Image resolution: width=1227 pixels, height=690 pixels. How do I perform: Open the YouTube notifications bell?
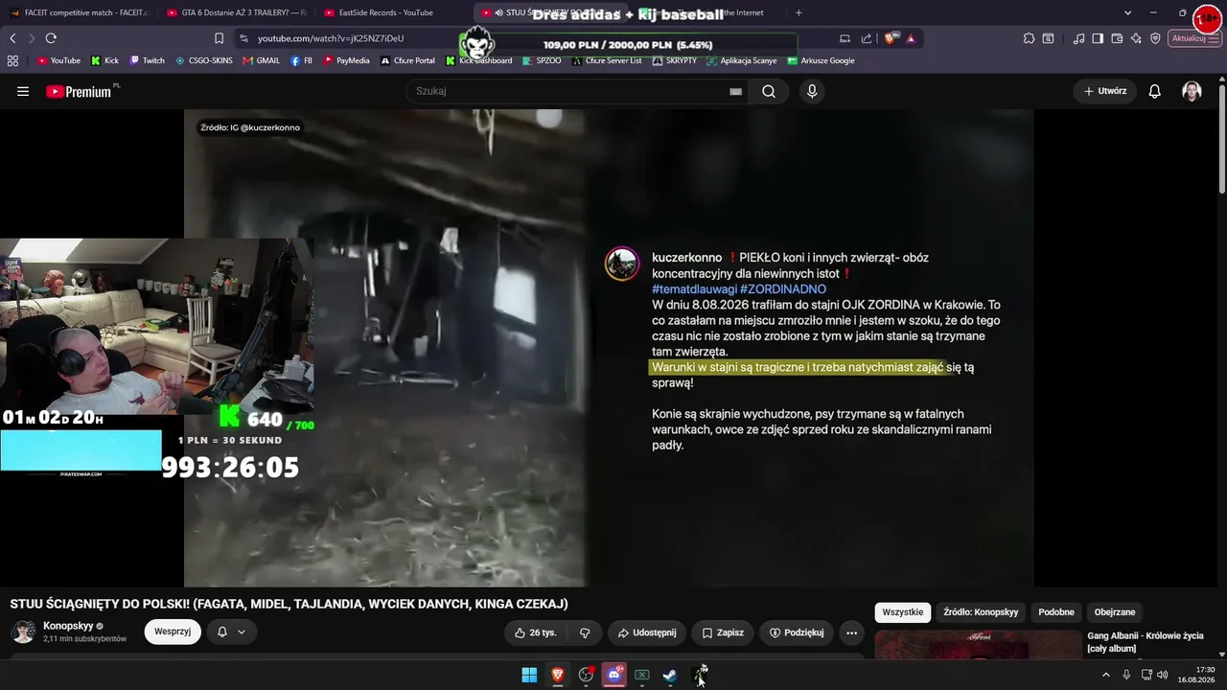[1155, 91]
